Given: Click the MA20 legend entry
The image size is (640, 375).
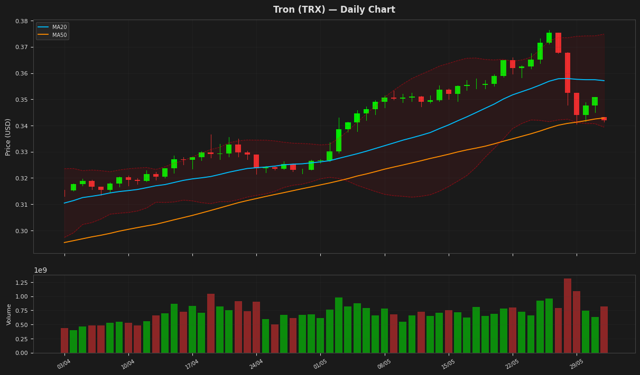Looking at the screenshot, I should pos(52,27).
